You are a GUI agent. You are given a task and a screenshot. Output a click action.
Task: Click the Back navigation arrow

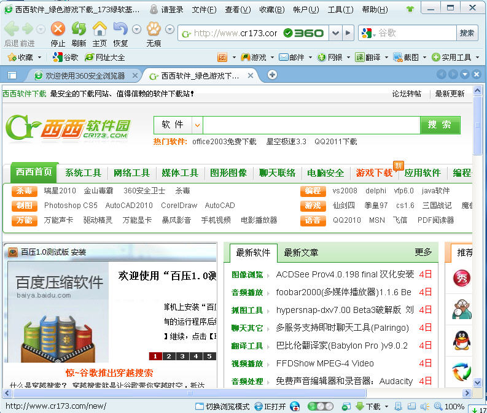point(12,29)
